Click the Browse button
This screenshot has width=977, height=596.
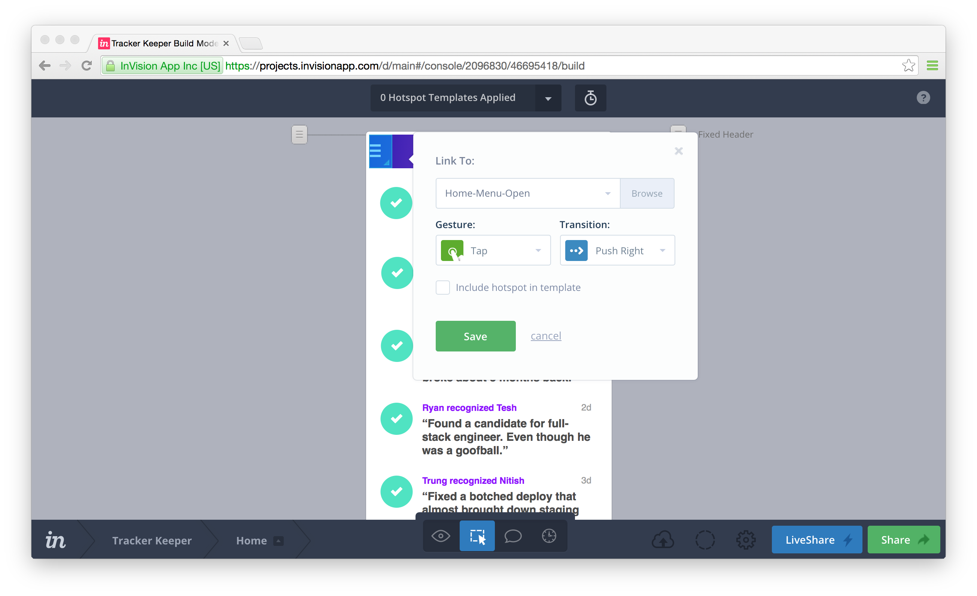coord(647,193)
